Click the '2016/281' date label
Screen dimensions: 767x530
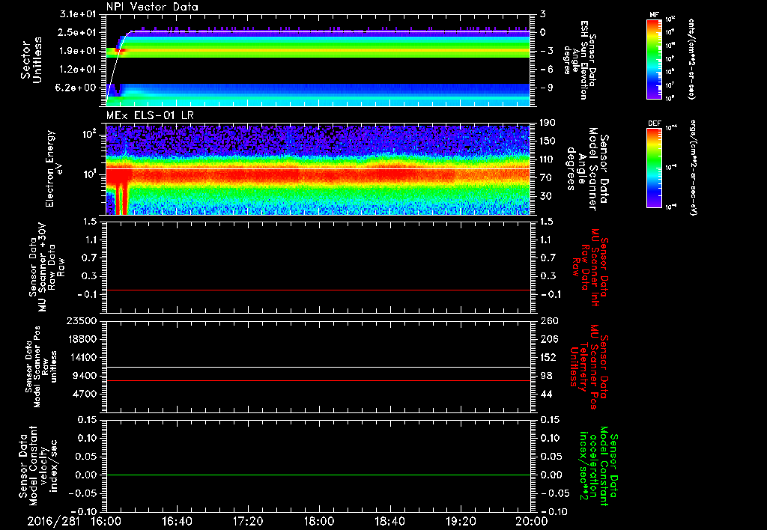pyautogui.click(x=53, y=521)
